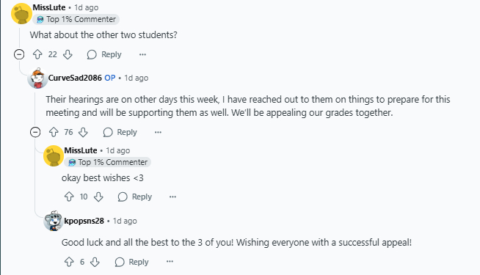This screenshot has width=480, height=275.
Task: Upvote kpopsns28's good luck comment
Action: [69, 262]
